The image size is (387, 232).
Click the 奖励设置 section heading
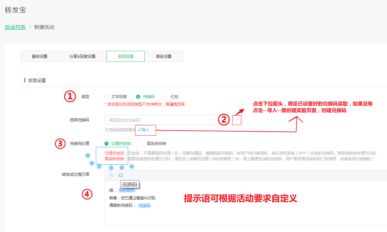click(x=37, y=80)
